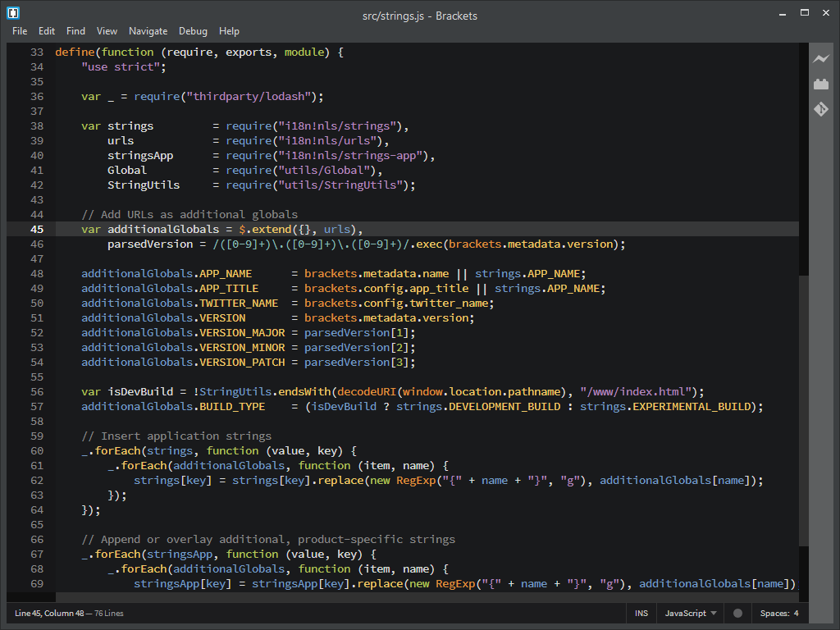This screenshot has width=840, height=630.
Task: Click the indent size value 4
Action: click(796, 614)
